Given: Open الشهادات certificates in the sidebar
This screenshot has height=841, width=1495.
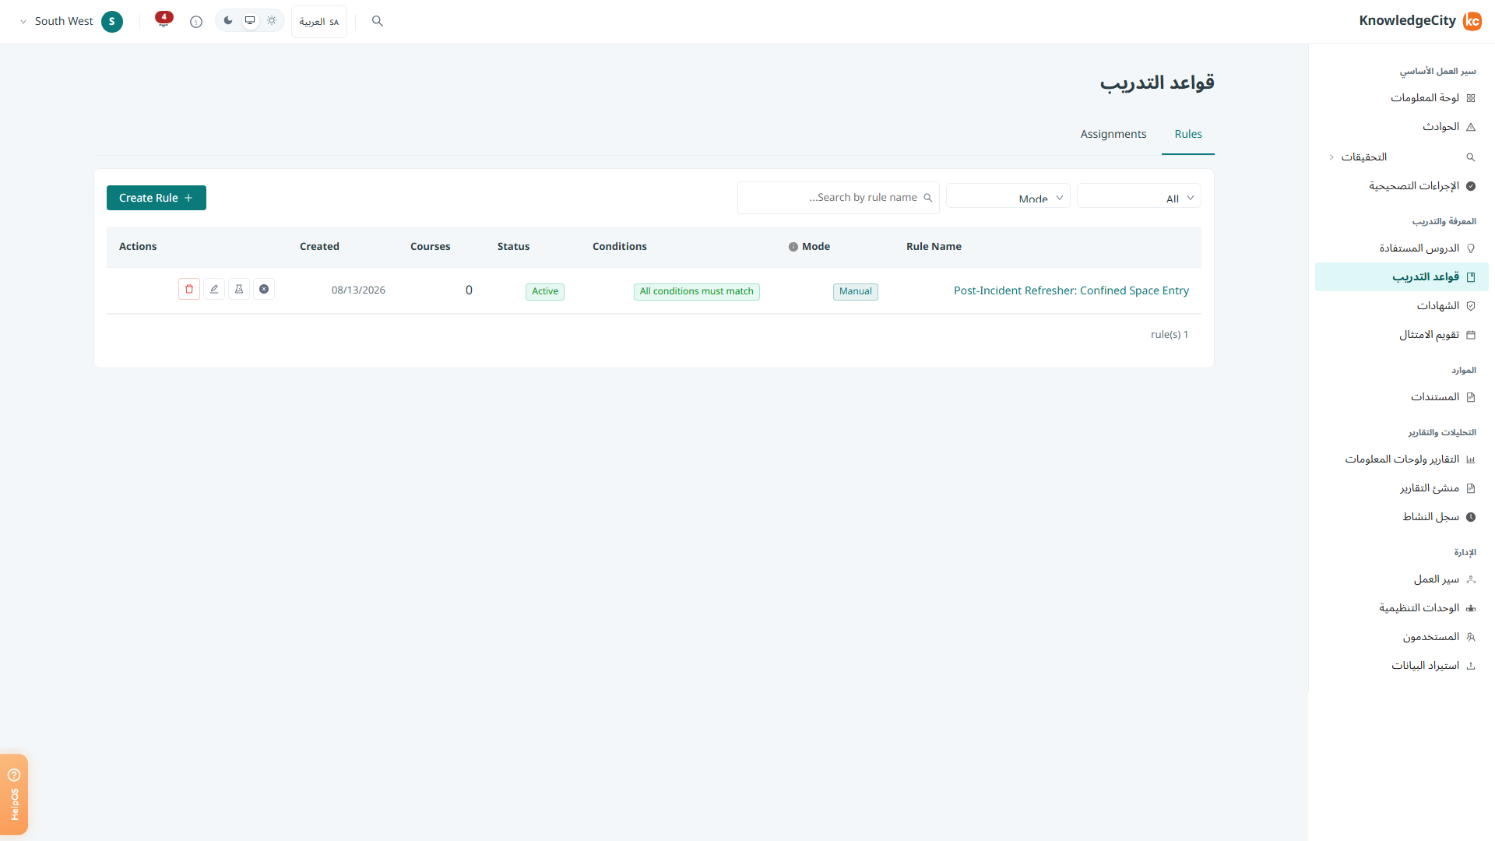Looking at the screenshot, I should pos(1402,306).
